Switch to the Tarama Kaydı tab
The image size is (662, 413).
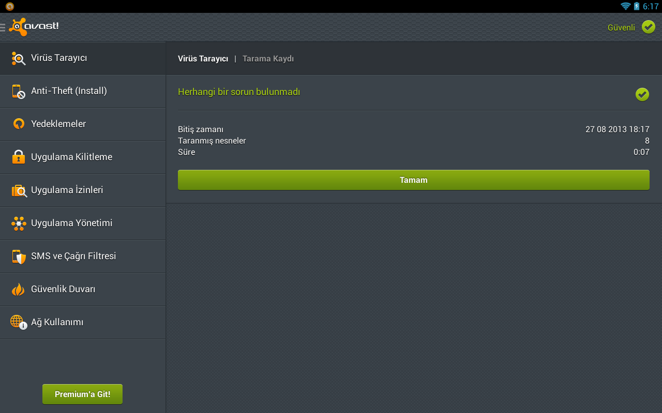[268, 59]
